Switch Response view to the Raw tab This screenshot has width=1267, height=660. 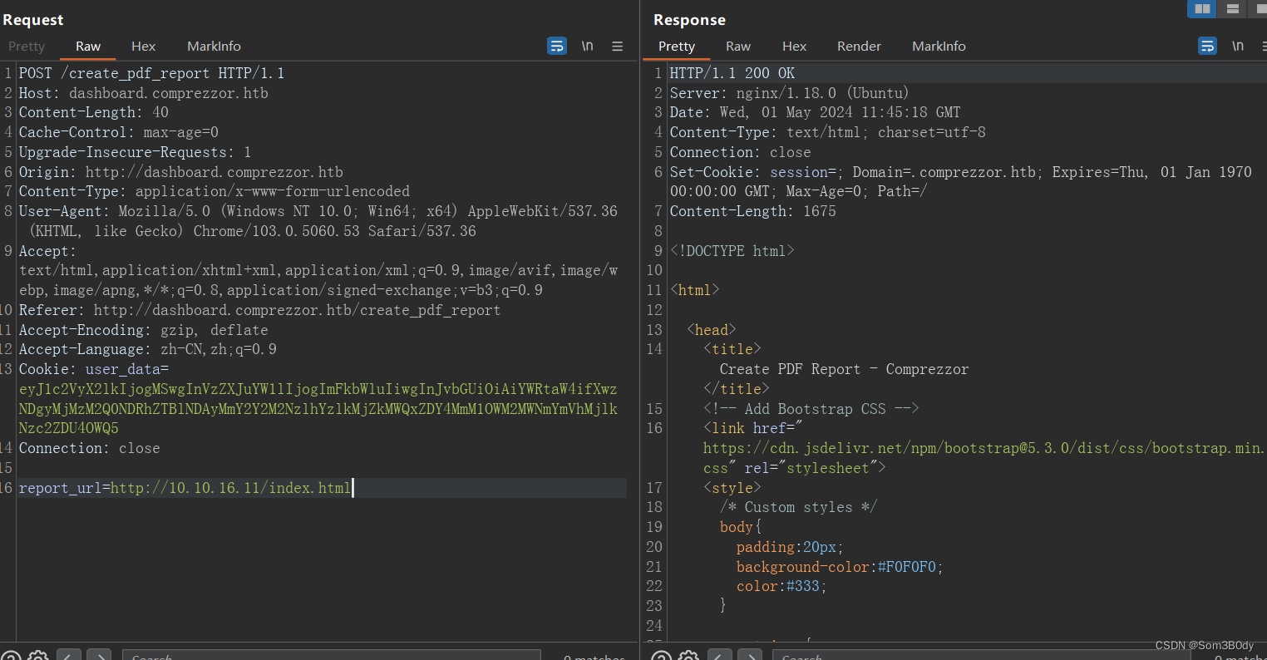pyautogui.click(x=738, y=46)
